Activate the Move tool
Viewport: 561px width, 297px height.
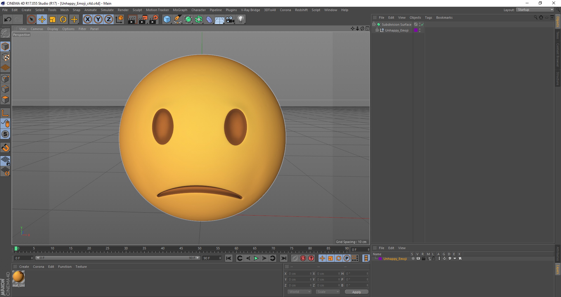click(42, 20)
